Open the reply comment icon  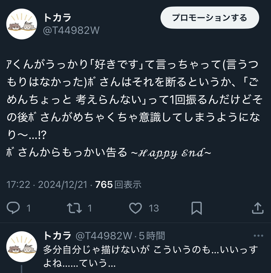pyautogui.click(x=13, y=208)
